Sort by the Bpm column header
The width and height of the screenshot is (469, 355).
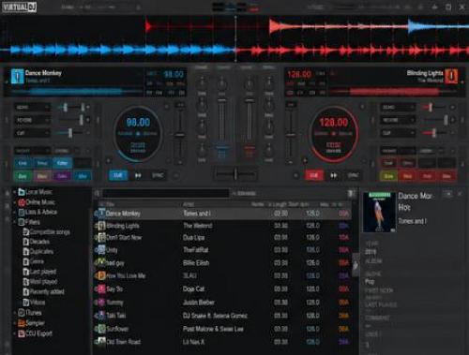305,204
